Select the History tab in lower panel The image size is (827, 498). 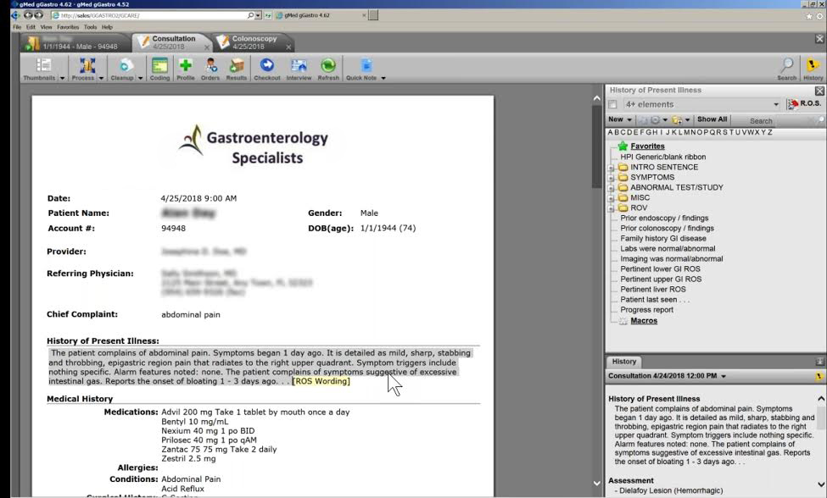(624, 362)
